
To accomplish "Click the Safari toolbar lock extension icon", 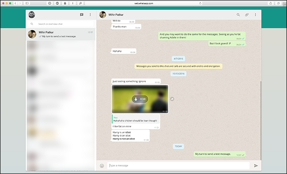I will pyautogui.click(x=65, y=3).
